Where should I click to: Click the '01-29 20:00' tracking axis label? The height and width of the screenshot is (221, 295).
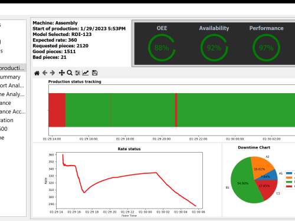[x=162, y=139]
